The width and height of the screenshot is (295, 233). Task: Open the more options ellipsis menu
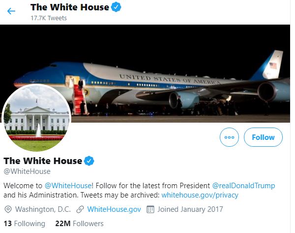pos(229,137)
